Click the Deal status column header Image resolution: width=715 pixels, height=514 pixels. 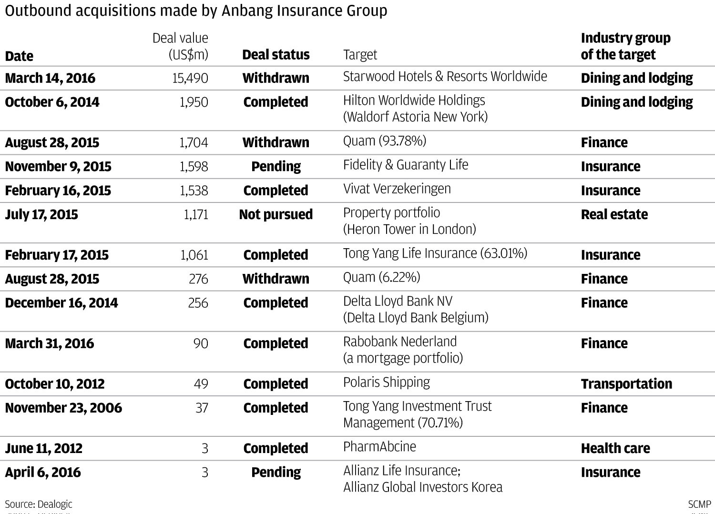tap(276, 55)
